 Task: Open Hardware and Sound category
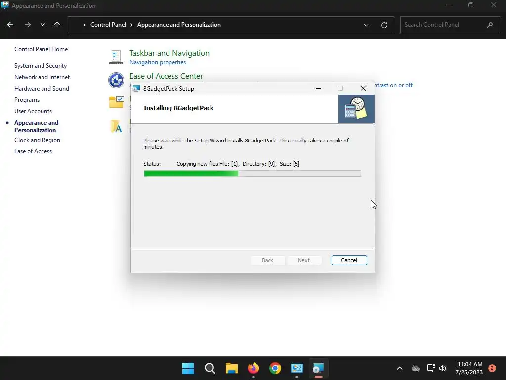click(x=42, y=88)
